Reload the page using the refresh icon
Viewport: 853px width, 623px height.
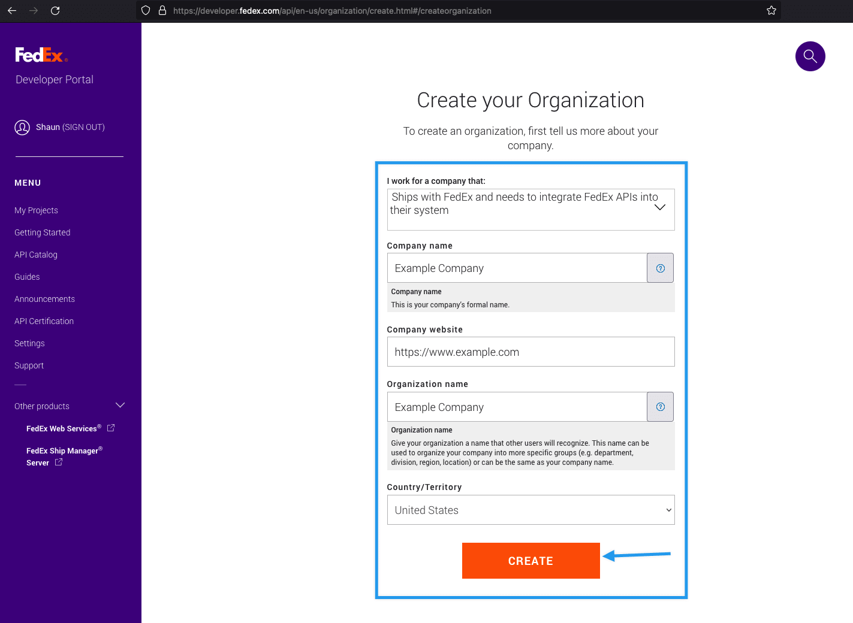tap(55, 10)
